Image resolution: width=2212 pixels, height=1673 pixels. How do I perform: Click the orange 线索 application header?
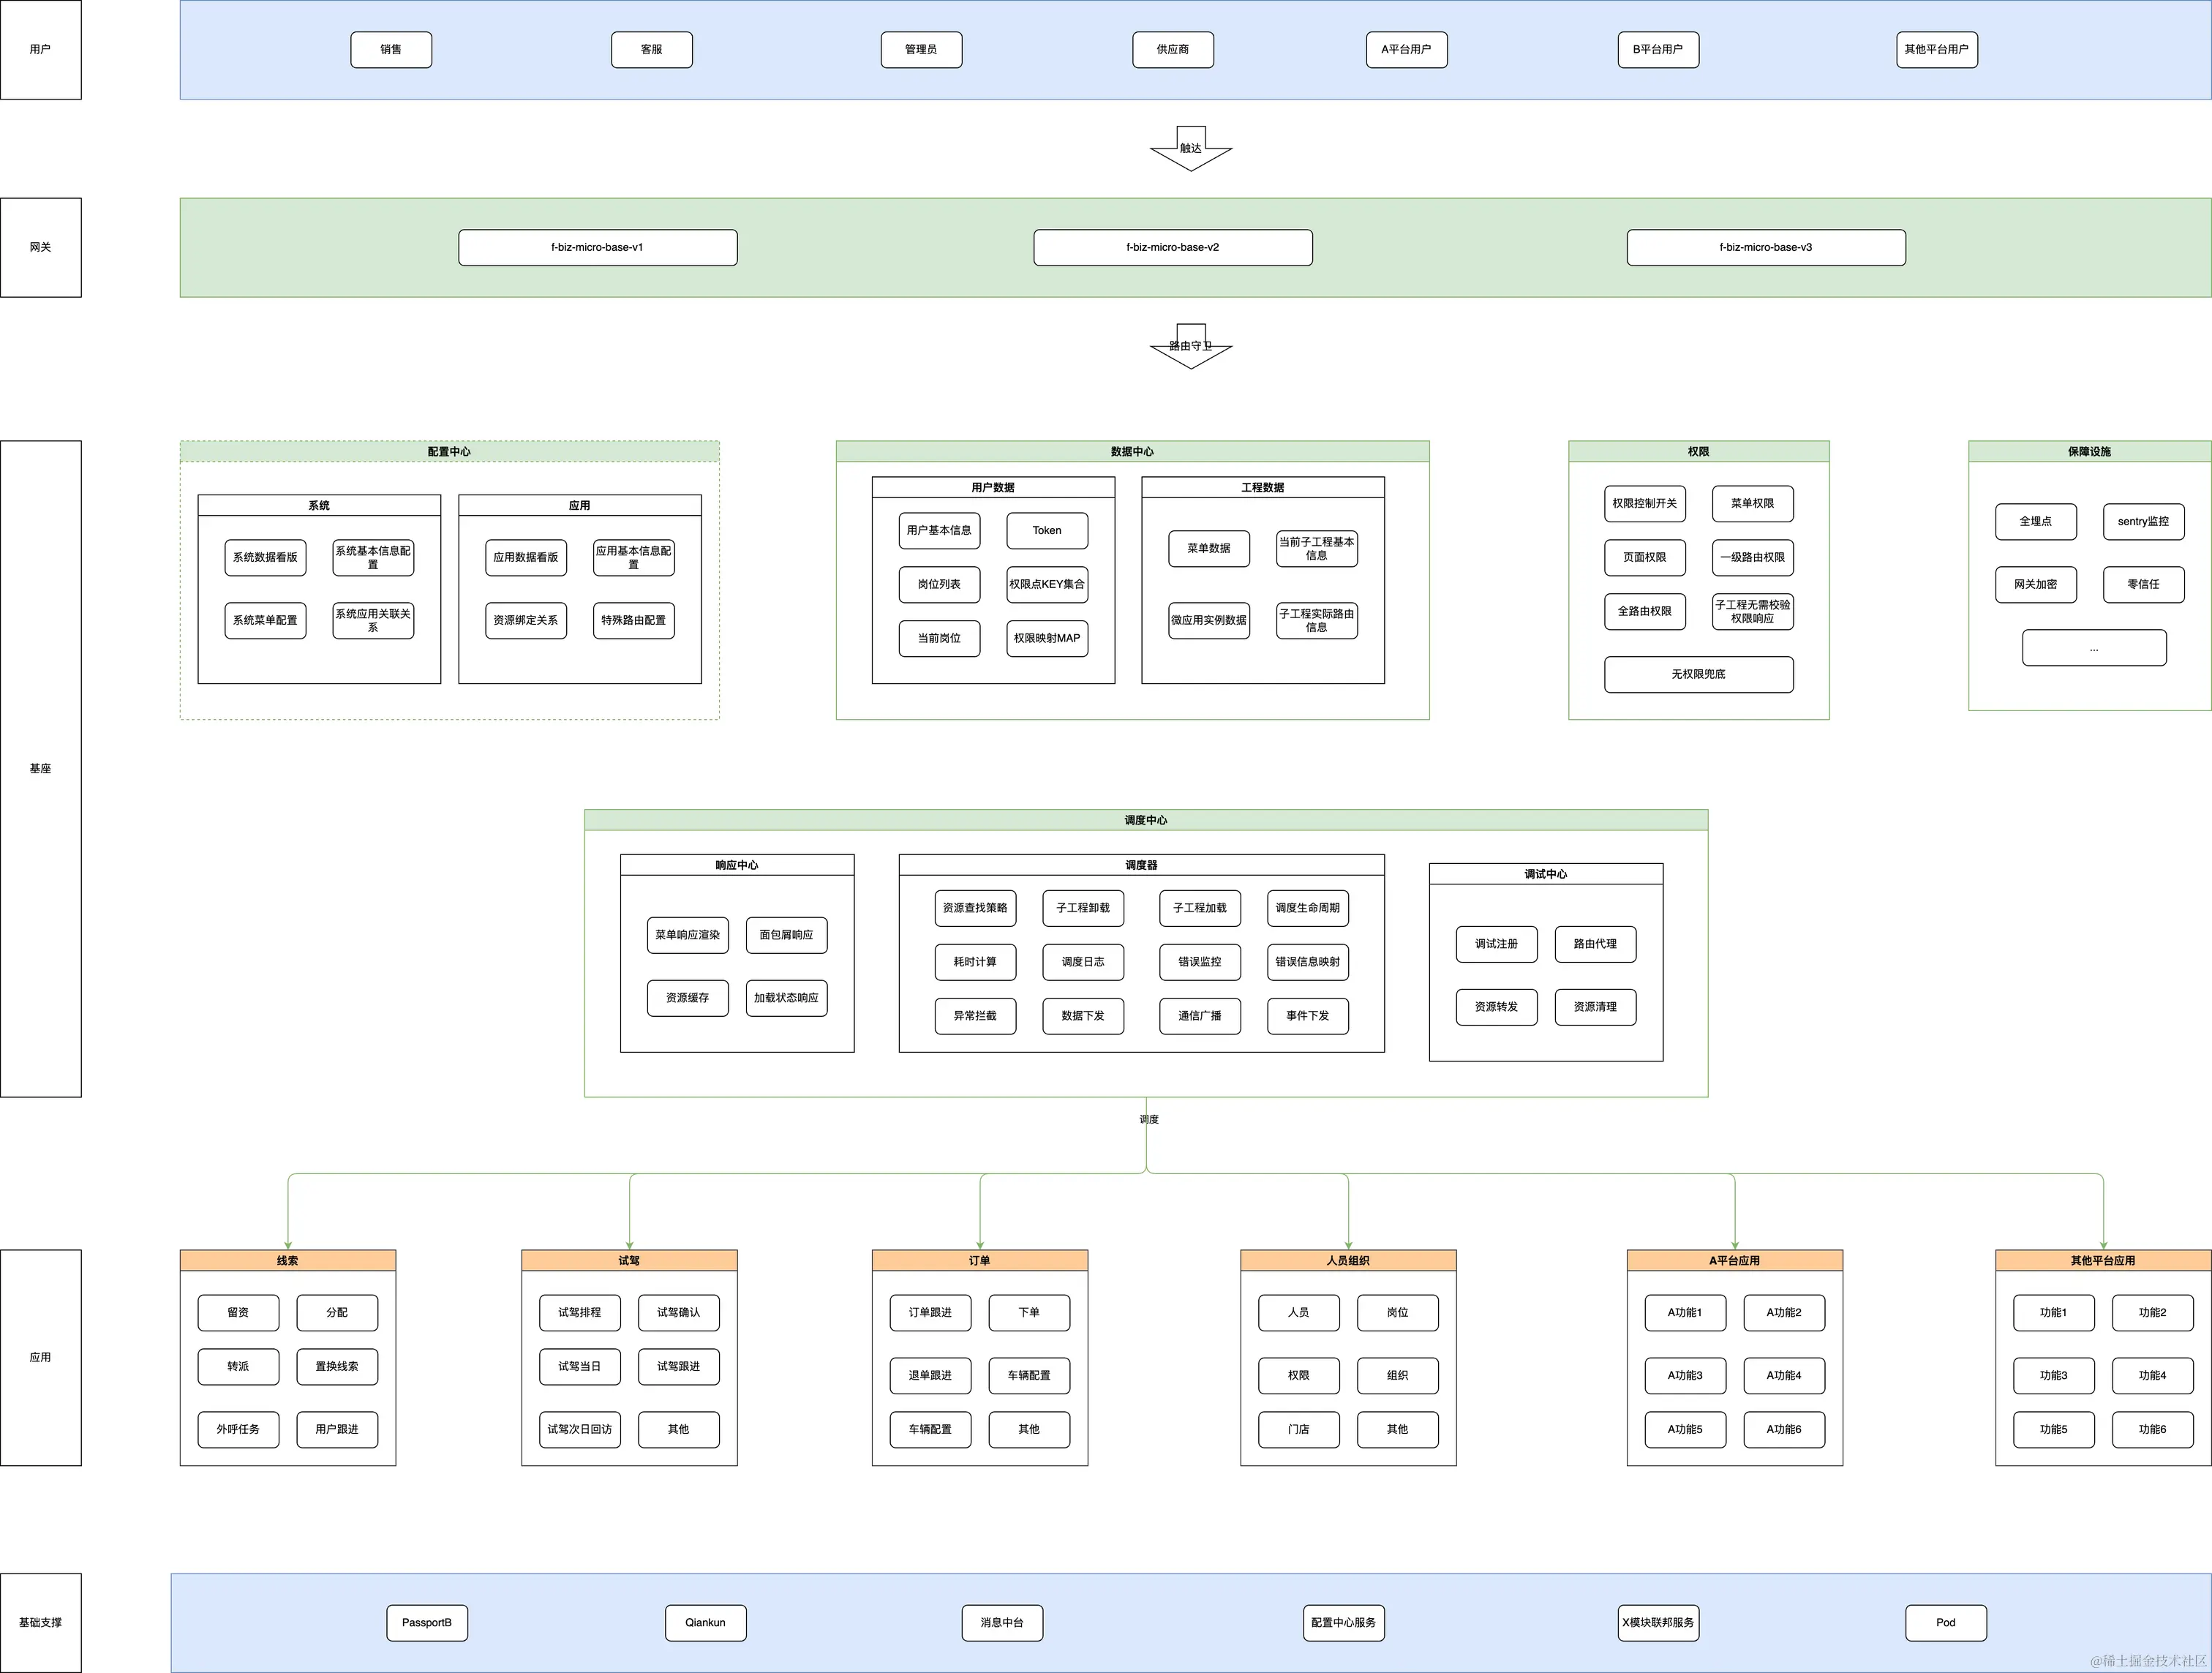287,1261
